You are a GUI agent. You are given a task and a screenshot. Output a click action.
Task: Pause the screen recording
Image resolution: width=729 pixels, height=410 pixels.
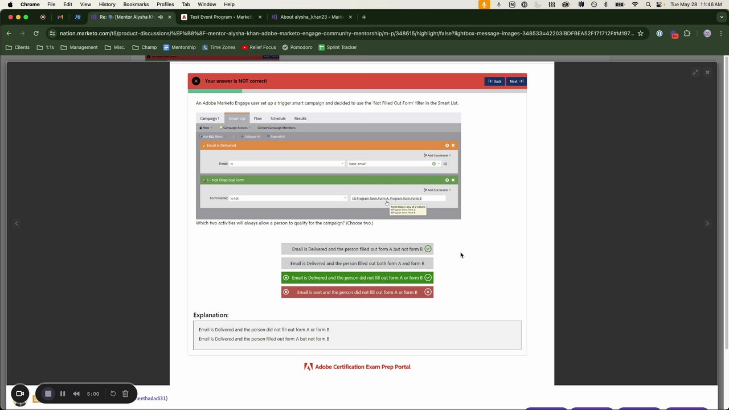tap(63, 393)
